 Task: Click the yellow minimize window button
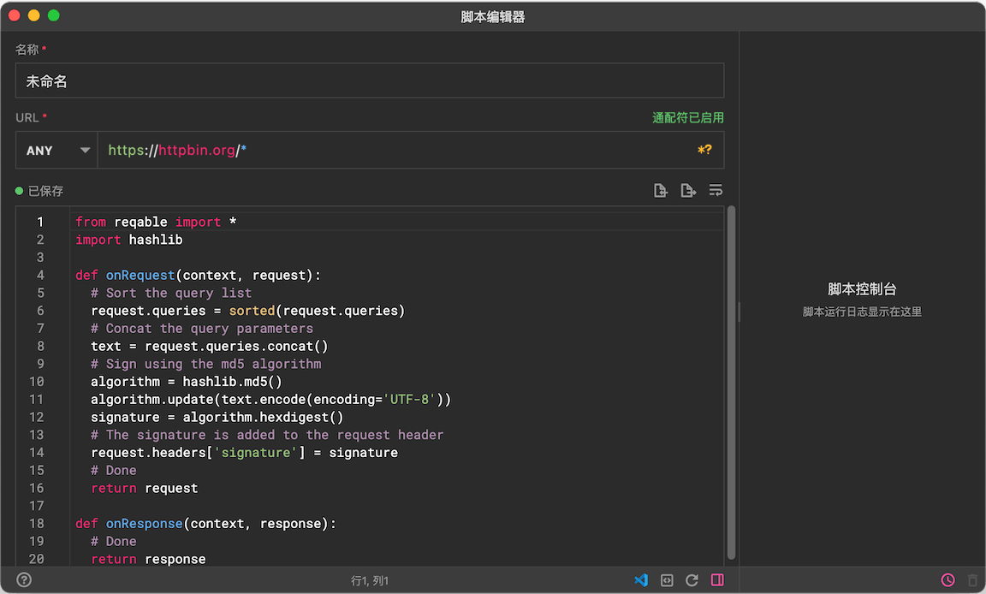[34, 15]
